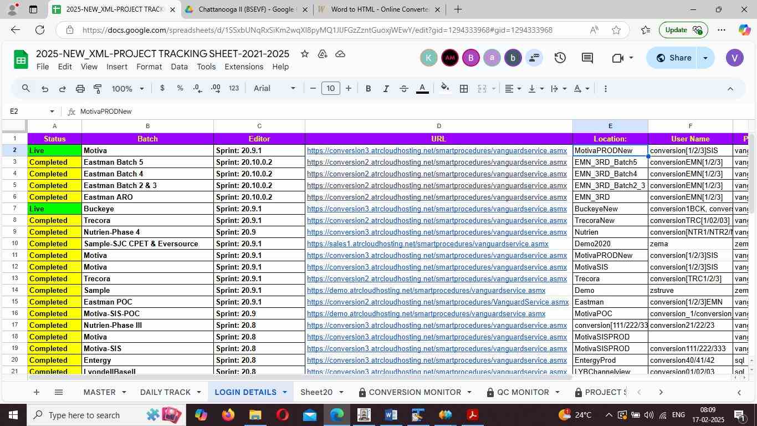Open text color picker
The height and width of the screenshot is (426, 757).
tap(422, 89)
